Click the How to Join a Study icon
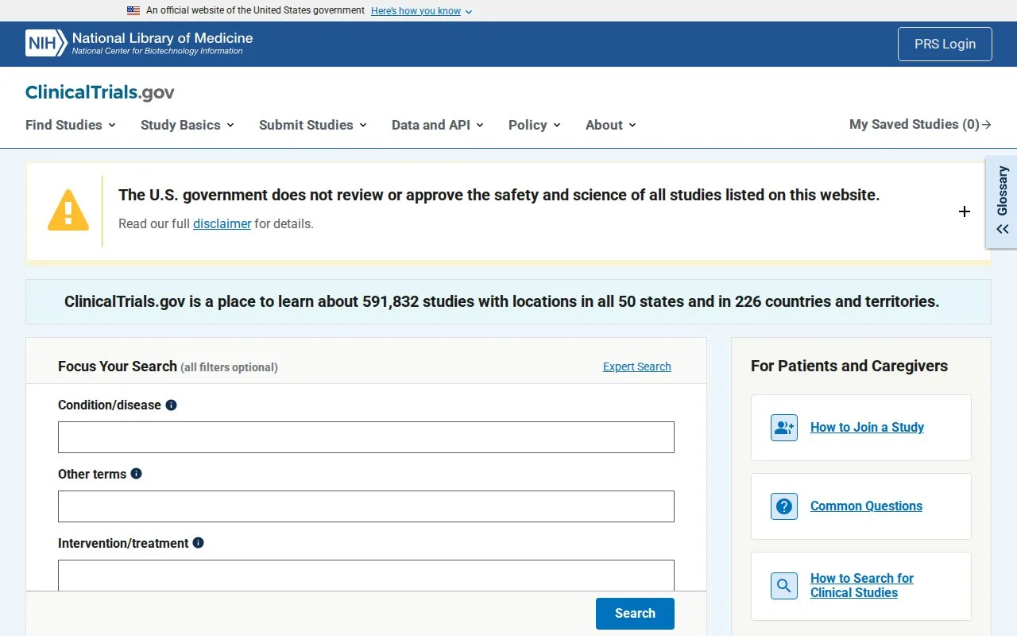 (x=784, y=428)
